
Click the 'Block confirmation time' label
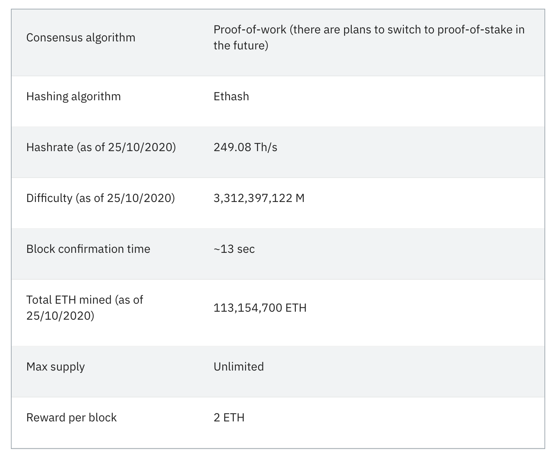(88, 249)
